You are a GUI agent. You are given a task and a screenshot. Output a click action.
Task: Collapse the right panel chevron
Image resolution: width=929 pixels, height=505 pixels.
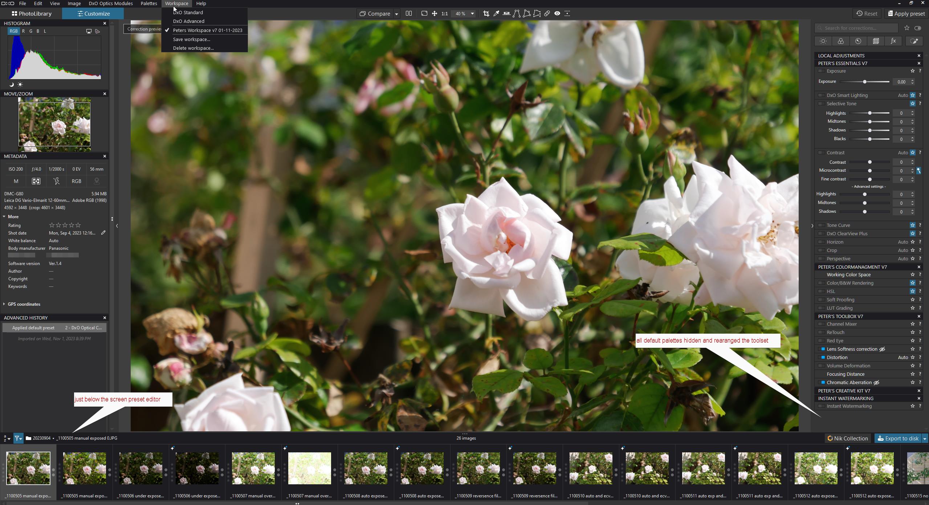pyautogui.click(x=812, y=226)
